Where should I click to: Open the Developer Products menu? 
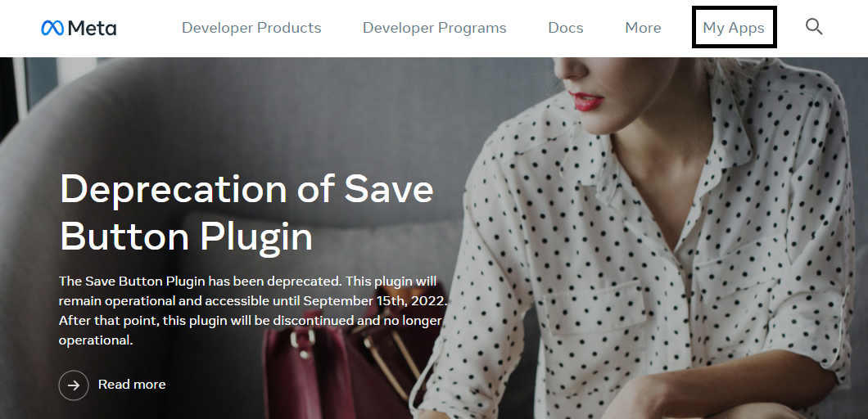[251, 28]
